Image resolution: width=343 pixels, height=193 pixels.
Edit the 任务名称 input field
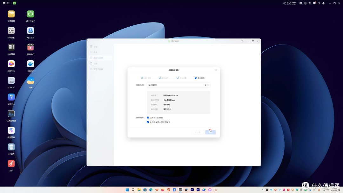click(x=178, y=85)
